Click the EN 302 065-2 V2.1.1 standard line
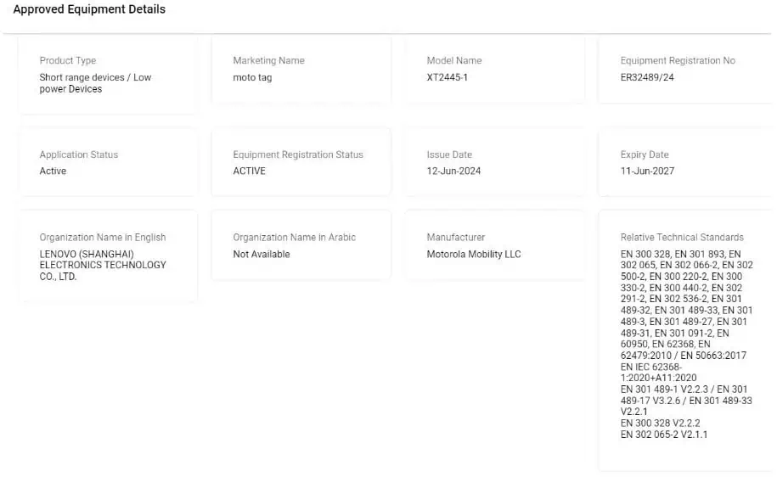 (664, 435)
